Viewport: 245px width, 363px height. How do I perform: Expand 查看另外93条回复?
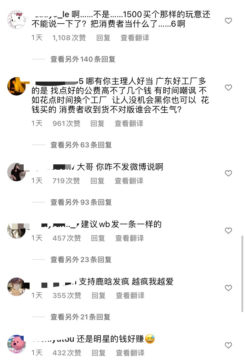point(81,202)
